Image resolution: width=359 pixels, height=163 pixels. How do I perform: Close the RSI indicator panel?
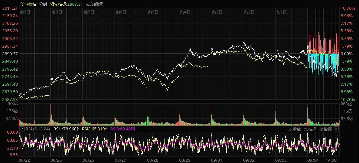tap(336, 129)
